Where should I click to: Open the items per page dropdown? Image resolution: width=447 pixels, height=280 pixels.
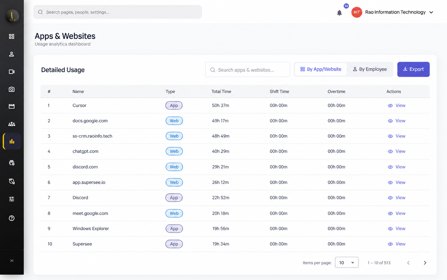[347, 262]
